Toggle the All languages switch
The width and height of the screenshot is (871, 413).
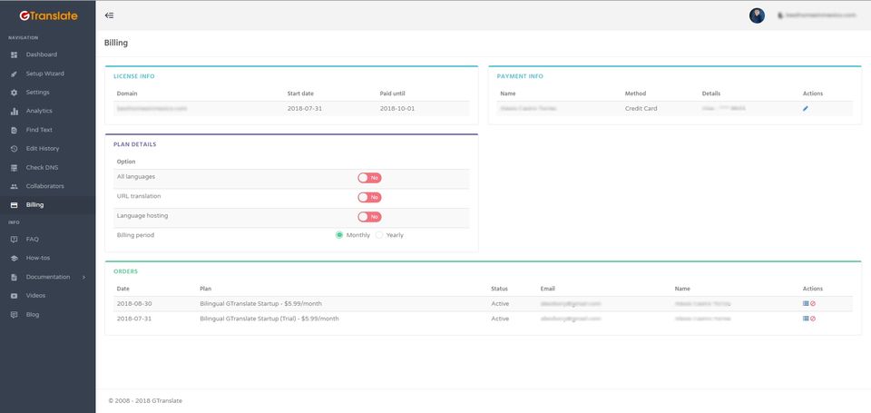point(369,178)
